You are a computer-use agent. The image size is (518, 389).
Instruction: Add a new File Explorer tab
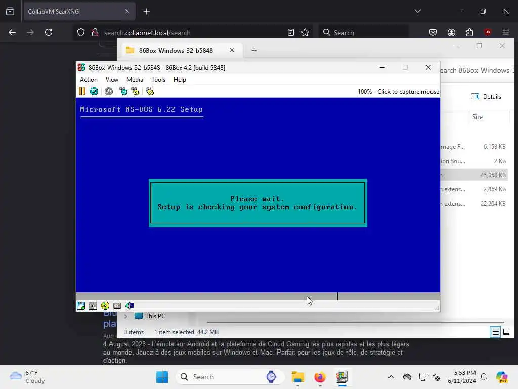click(x=254, y=50)
